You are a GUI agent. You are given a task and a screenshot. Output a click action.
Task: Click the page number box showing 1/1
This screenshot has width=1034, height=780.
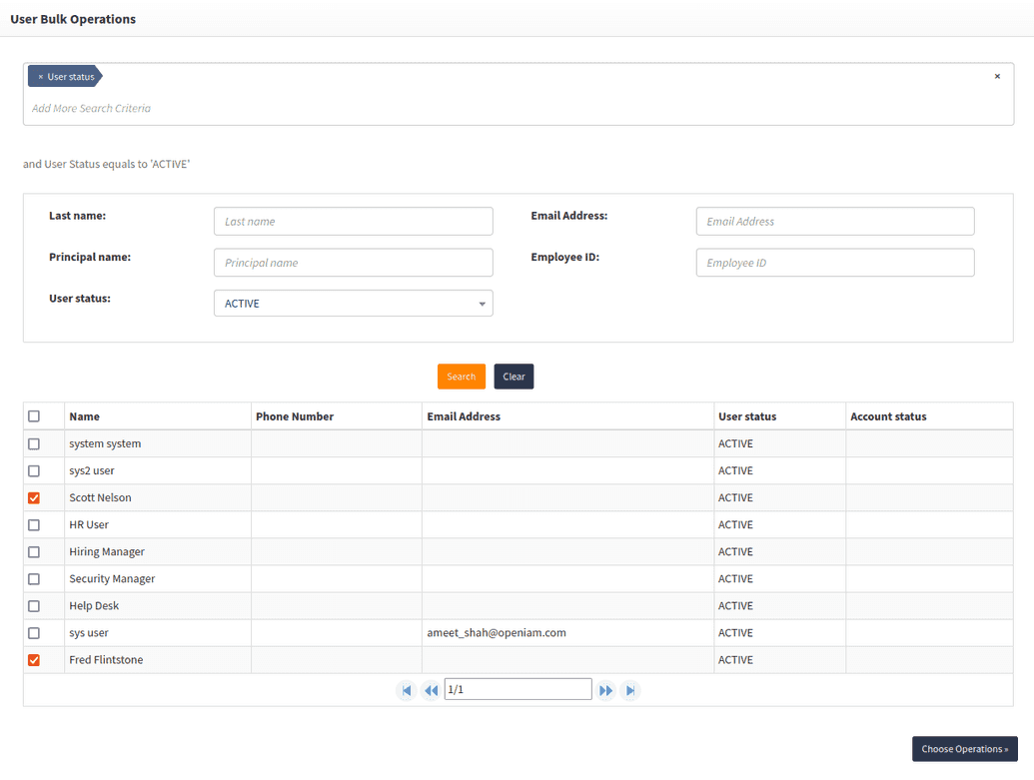click(517, 688)
